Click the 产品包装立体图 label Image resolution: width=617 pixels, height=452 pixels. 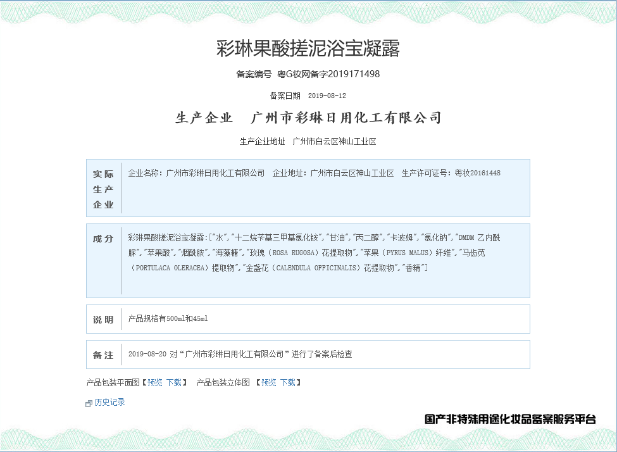[x=223, y=382]
